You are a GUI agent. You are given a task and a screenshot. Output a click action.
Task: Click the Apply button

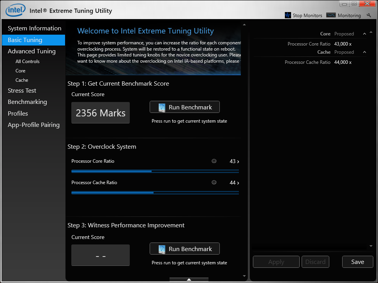coord(276,262)
